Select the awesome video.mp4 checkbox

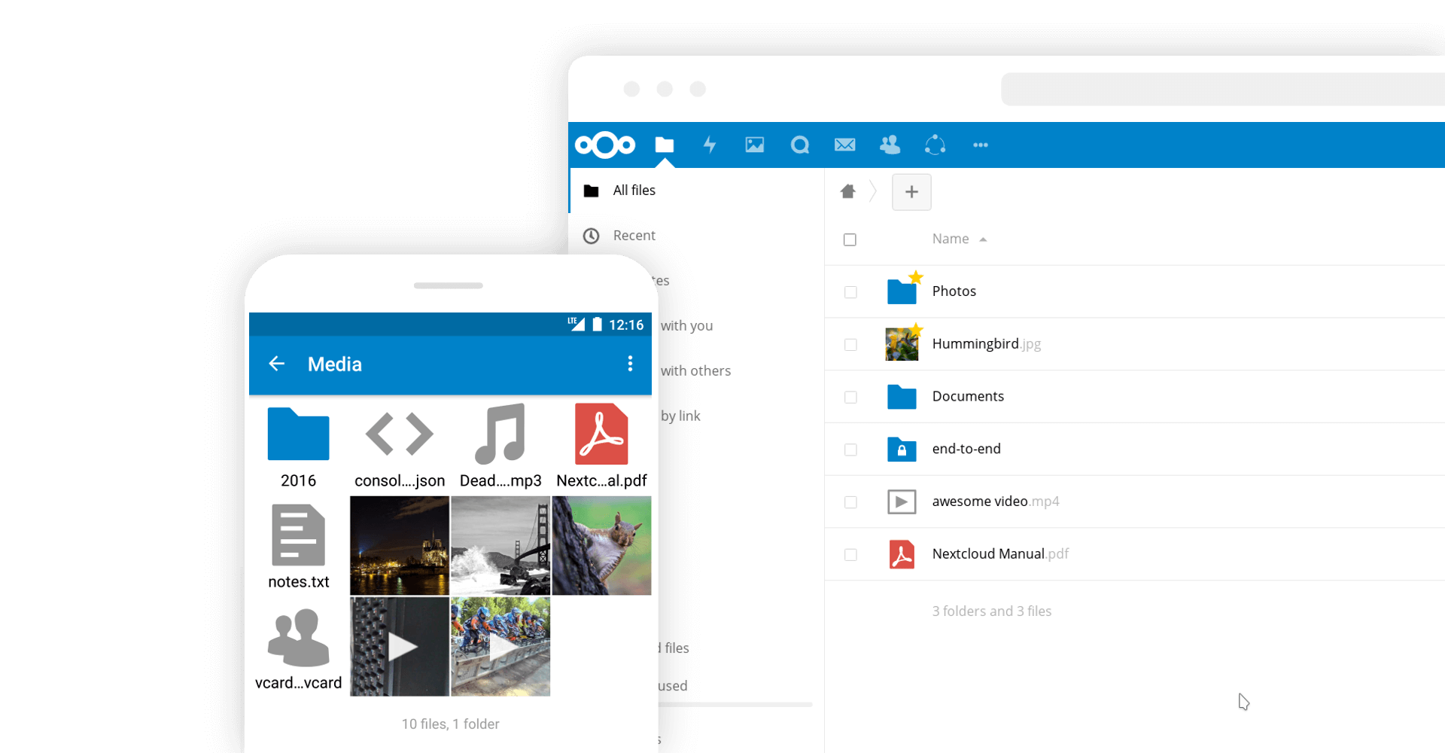click(850, 502)
